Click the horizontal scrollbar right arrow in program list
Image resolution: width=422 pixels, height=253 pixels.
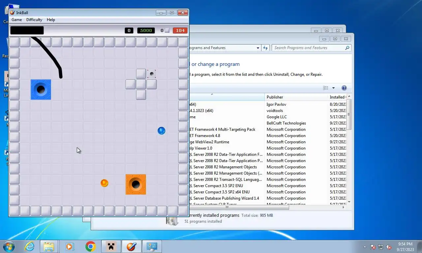[x=344, y=207]
